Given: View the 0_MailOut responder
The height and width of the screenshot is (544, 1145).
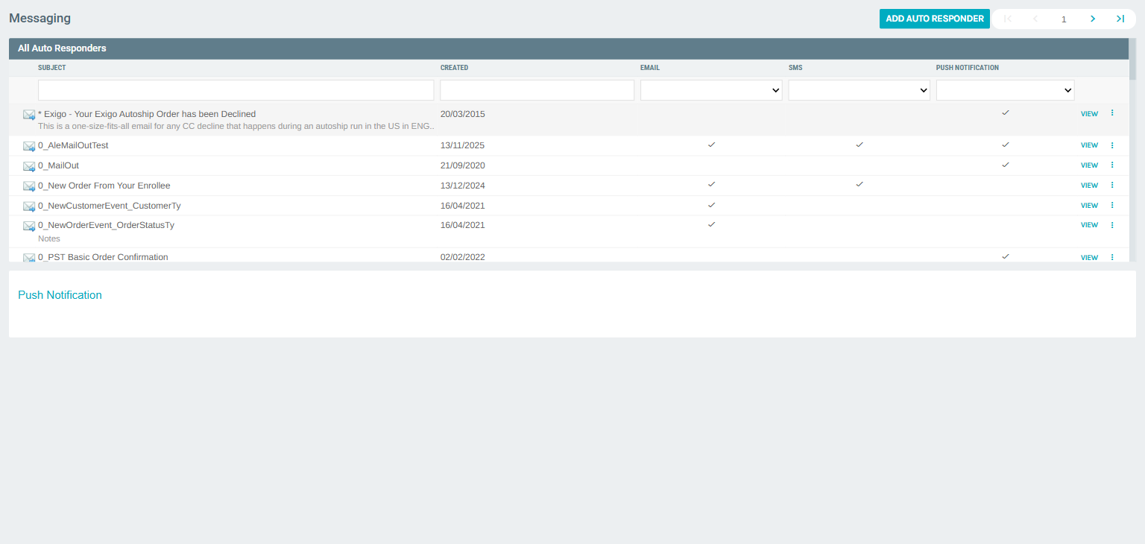Looking at the screenshot, I should pyautogui.click(x=1089, y=165).
